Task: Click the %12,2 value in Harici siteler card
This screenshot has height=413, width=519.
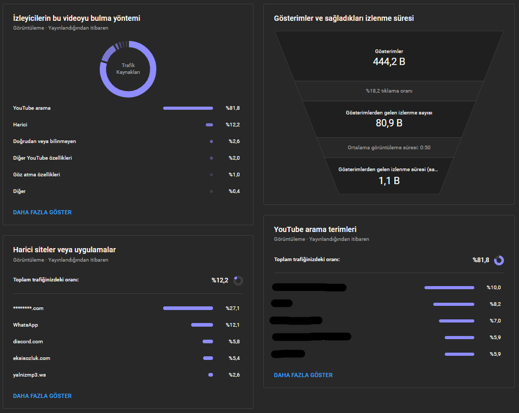Action: click(220, 280)
